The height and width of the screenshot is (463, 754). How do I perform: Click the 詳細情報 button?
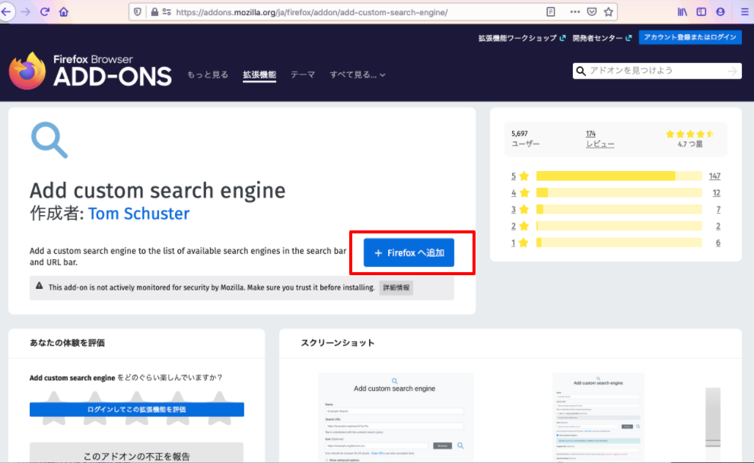click(396, 288)
